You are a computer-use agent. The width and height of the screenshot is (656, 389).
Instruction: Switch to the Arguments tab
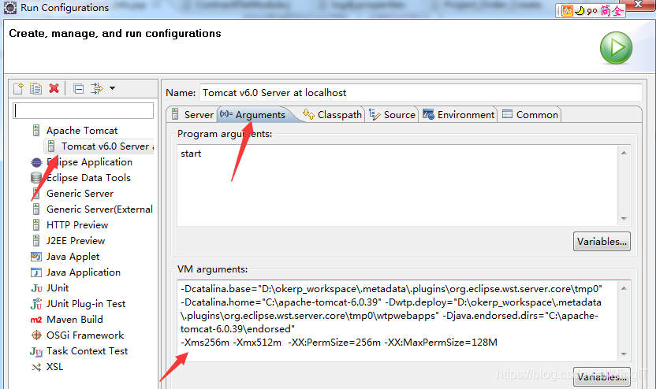pos(252,114)
